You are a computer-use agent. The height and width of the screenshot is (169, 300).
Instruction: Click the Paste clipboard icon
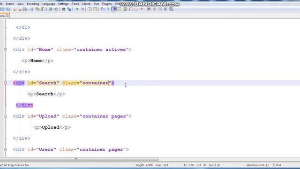pos(43,9)
